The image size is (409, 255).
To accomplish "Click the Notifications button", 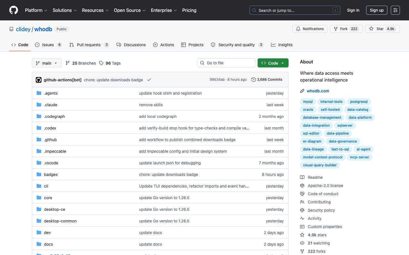I will pyautogui.click(x=310, y=29).
